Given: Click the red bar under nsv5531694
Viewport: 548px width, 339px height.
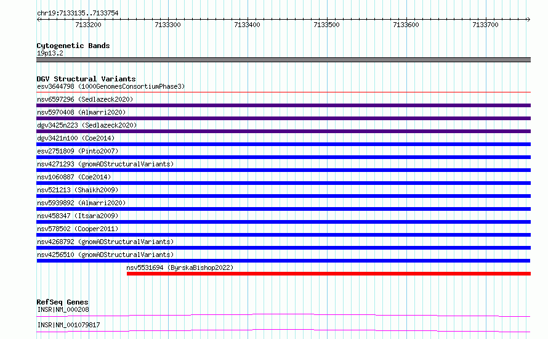Looking at the screenshot, I should pos(329,274).
